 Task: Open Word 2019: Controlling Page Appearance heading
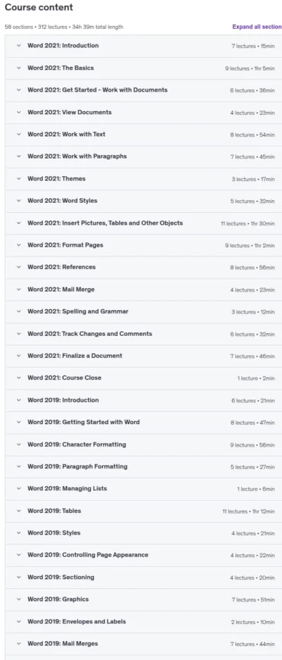pyautogui.click(x=88, y=555)
